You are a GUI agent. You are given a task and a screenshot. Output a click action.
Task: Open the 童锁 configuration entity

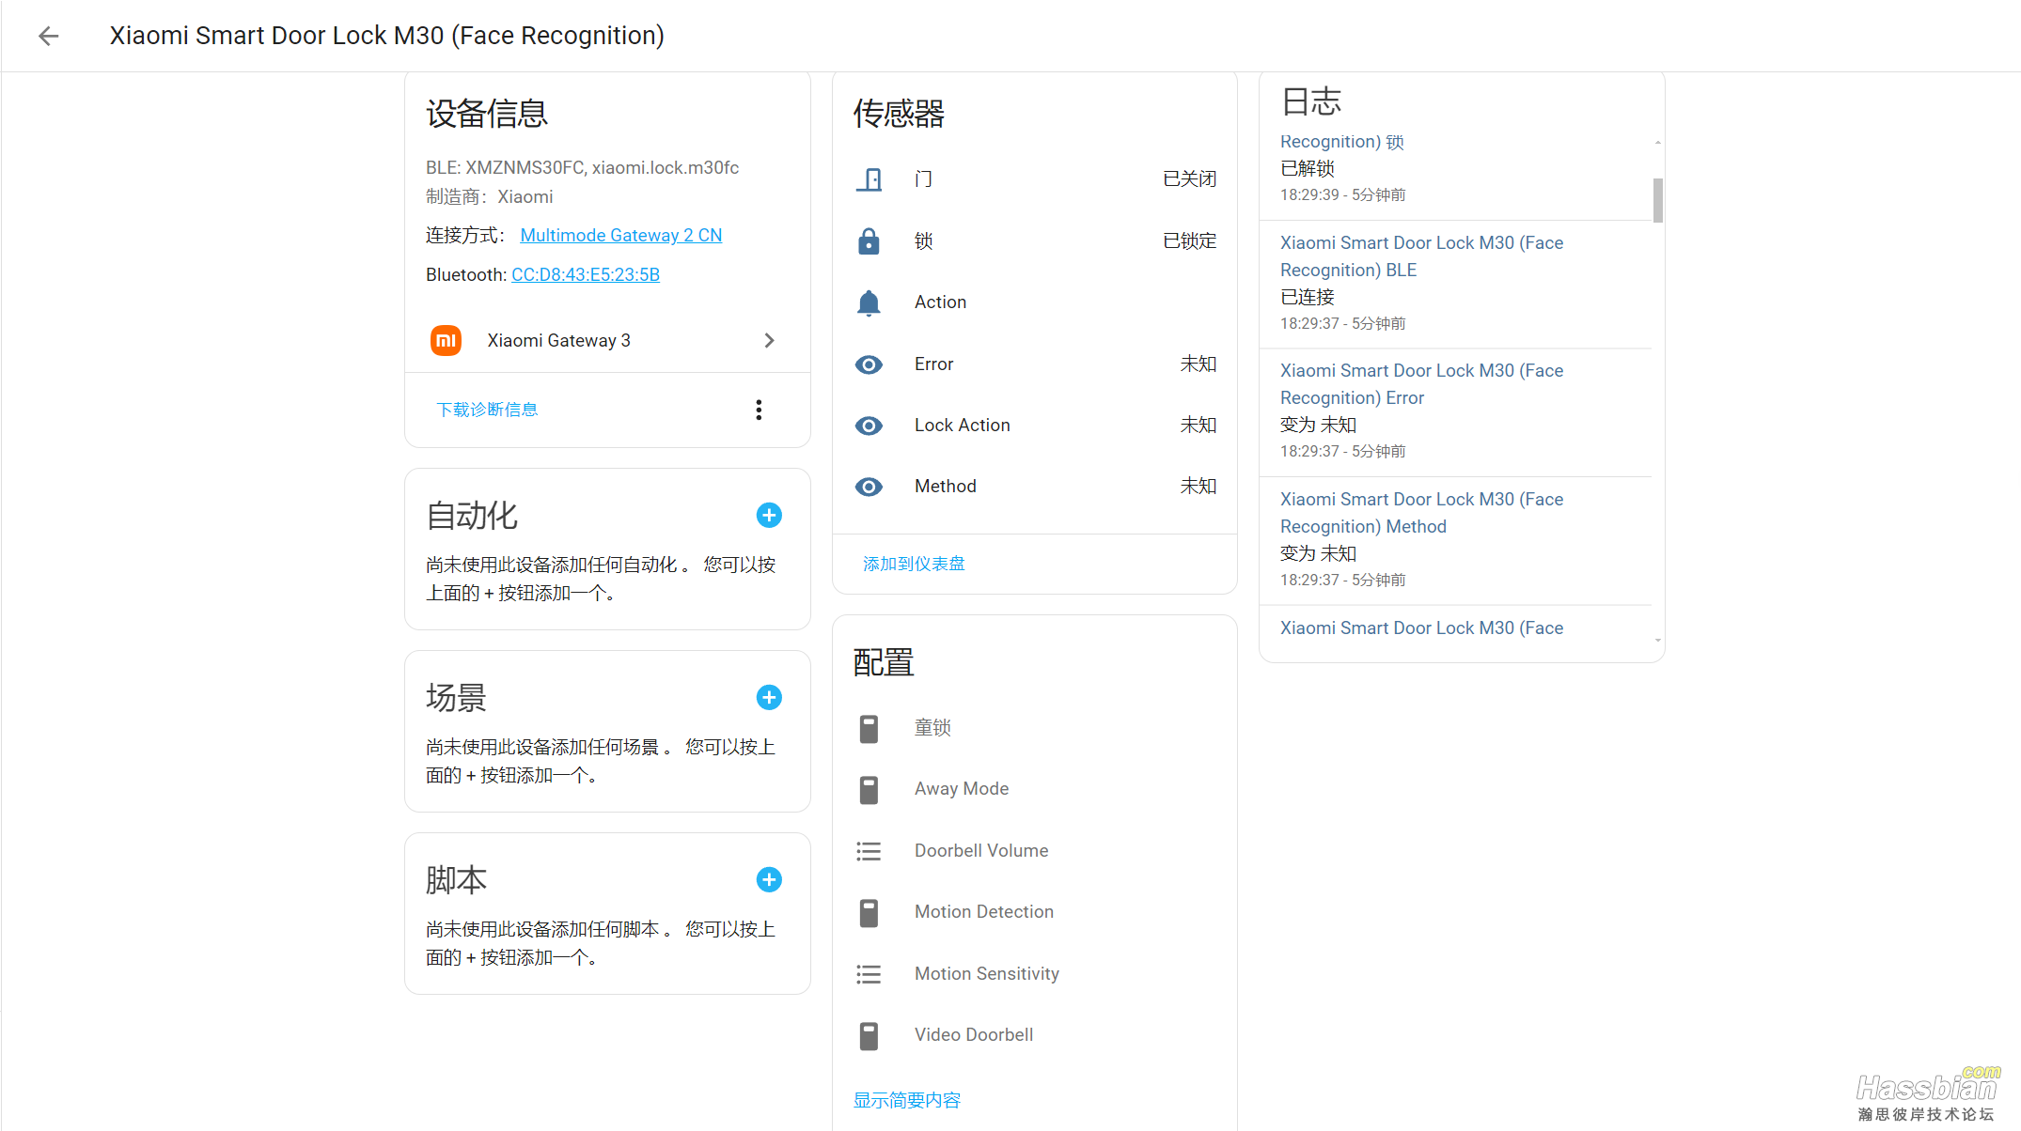click(x=1035, y=728)
